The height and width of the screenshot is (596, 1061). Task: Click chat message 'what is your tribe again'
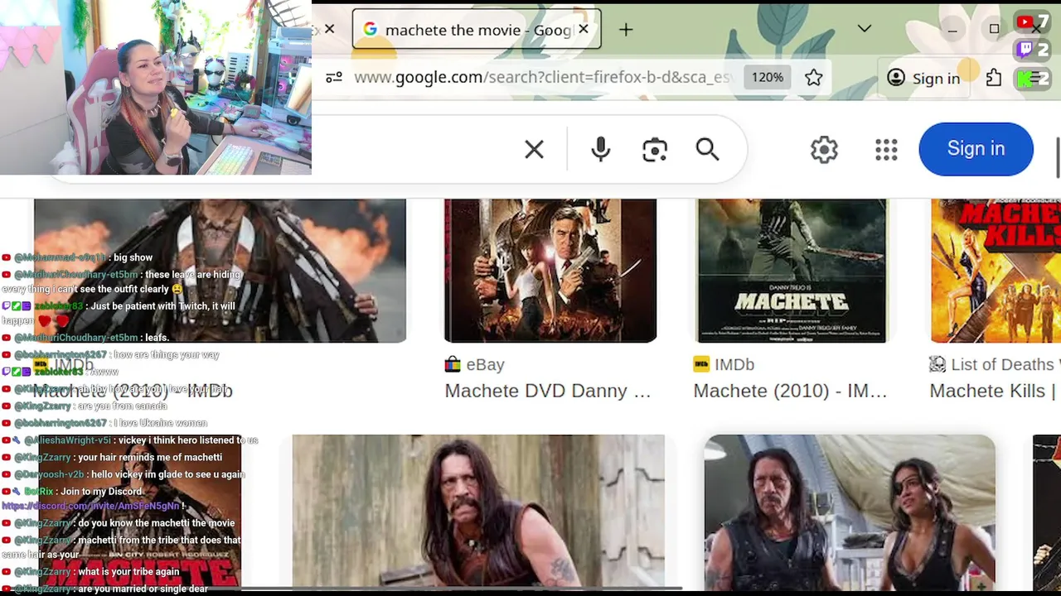click(128, 572)
